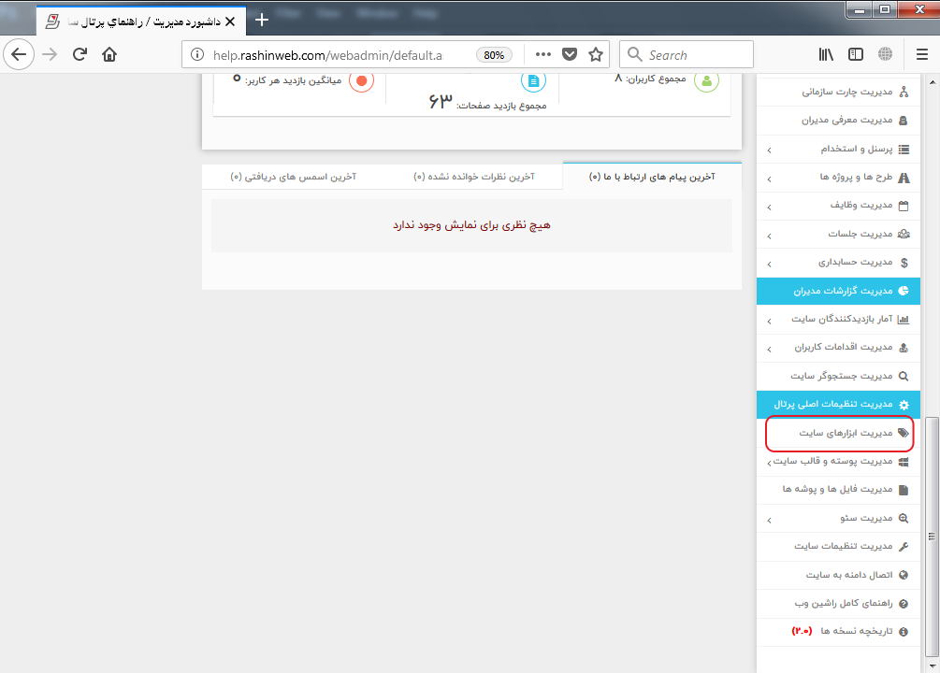Switch to آخرین نظرات خوانده نشده tab

(473, 177)
